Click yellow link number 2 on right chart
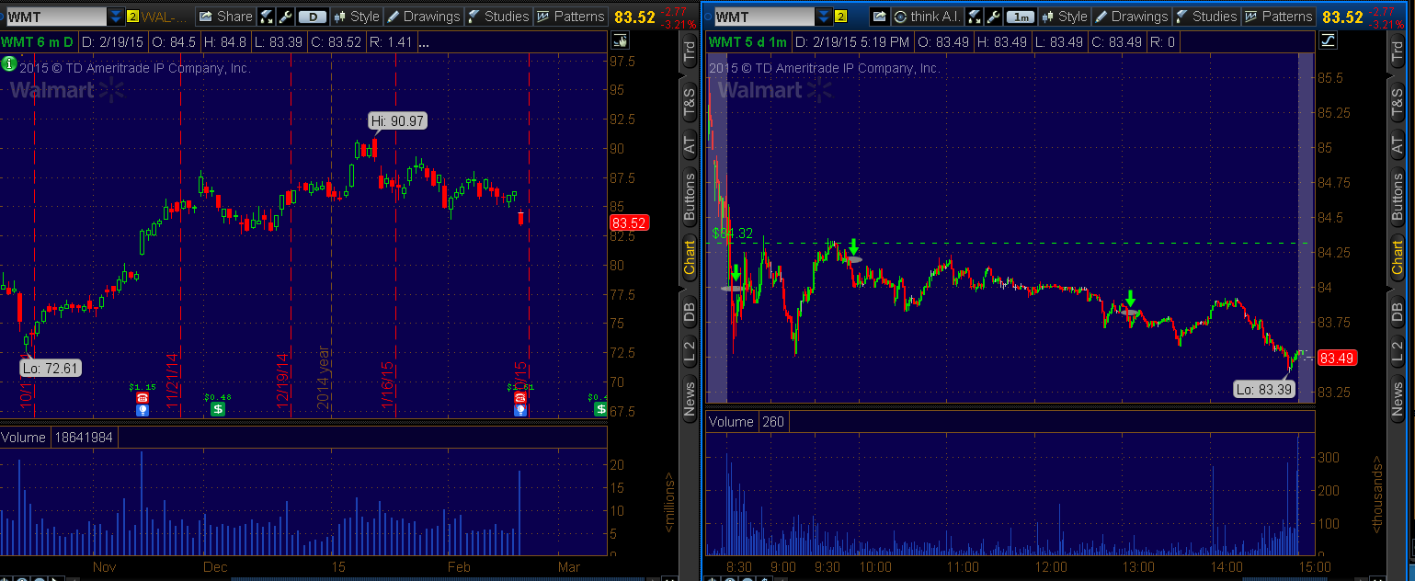Screen dimensions: 1415x581 pyautogui.click(x=841, y=17)
